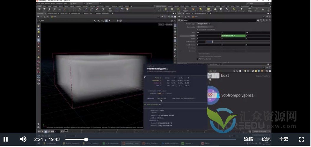
Task: Click the 倍速 playback speed button
Action: tap(266, 139)
